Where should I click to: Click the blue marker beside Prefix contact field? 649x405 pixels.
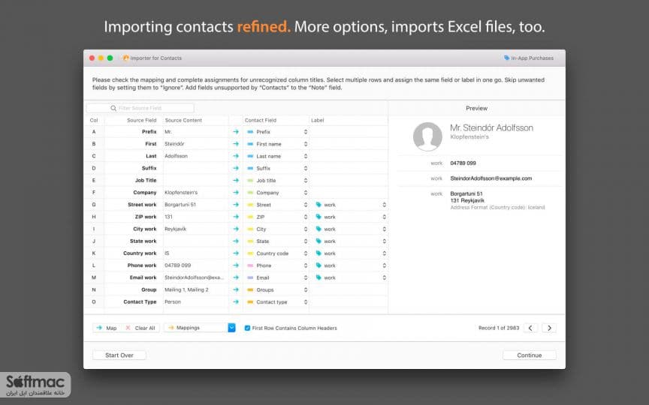(250, 132)
